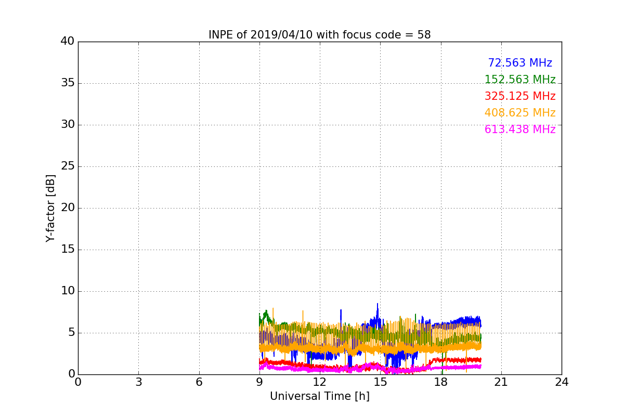
Task: Select the magenta 613.438 MHz legend label
Action: (x=520, y=129)
